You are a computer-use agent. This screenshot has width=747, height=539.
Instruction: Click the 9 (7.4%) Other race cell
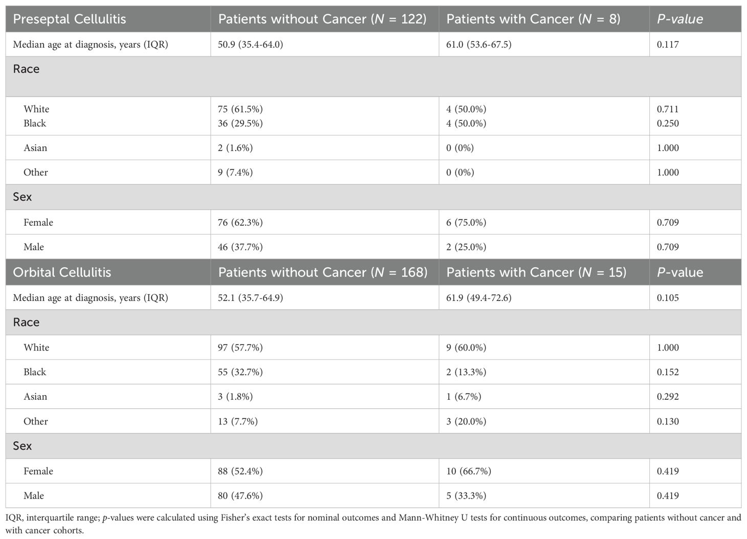[x=235, y=173]
